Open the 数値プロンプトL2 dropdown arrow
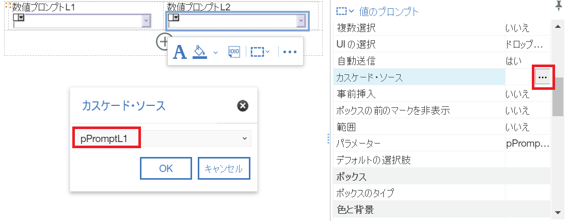The width and height of the screenshot is (569, 221). click(300, 22)
